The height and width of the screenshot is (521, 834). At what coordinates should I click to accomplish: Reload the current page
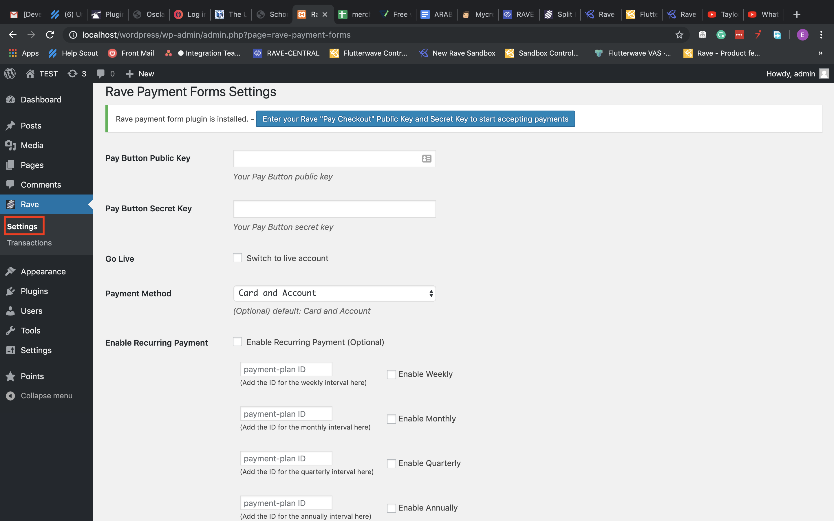[50, 35]
